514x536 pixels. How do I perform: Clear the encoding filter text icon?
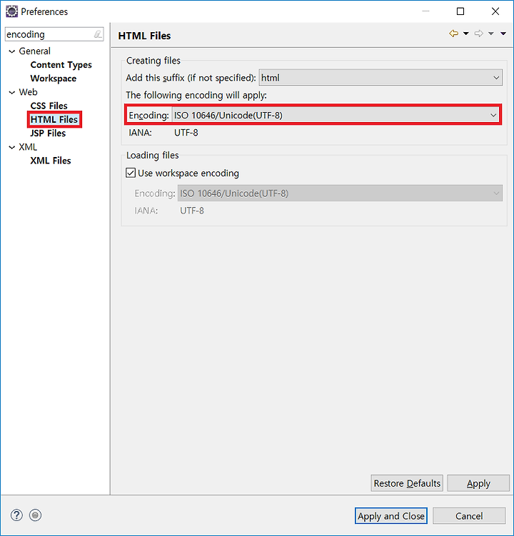pos(98,34)
